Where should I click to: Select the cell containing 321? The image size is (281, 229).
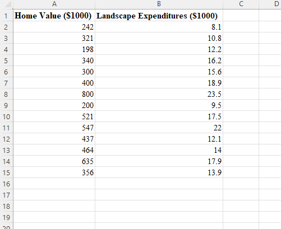[x=54, y=38]
